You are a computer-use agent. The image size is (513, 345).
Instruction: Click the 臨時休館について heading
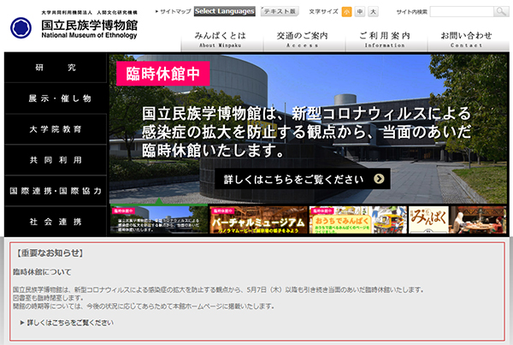point(42,272)
